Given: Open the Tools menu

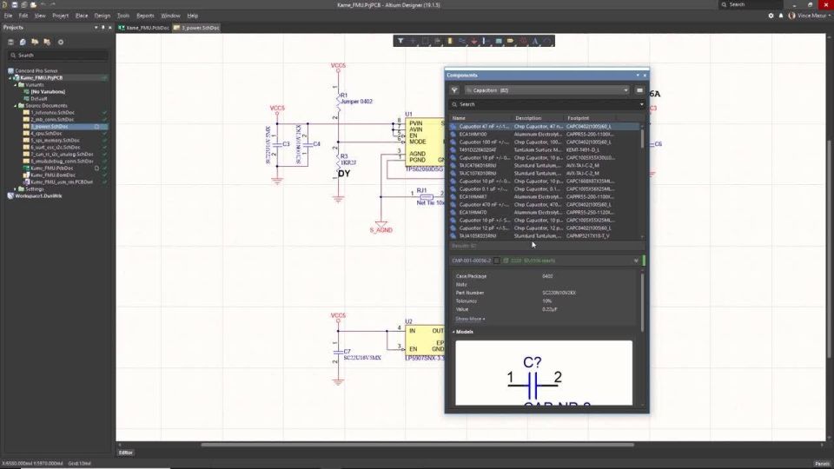Looking at the screenshot, I should point(122,16).
